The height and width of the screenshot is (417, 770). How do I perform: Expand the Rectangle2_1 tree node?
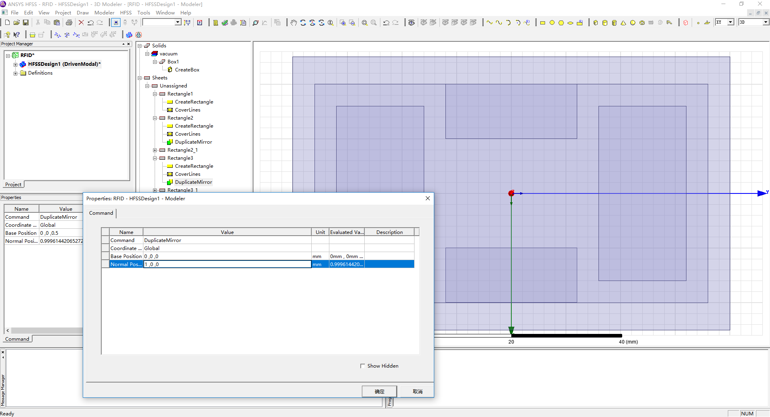click(x=155, y=150)
